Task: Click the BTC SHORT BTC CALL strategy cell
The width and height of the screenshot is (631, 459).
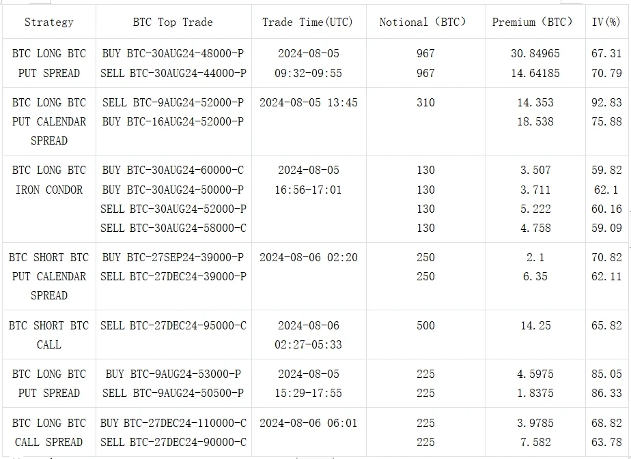Action: tap(48, 335)
